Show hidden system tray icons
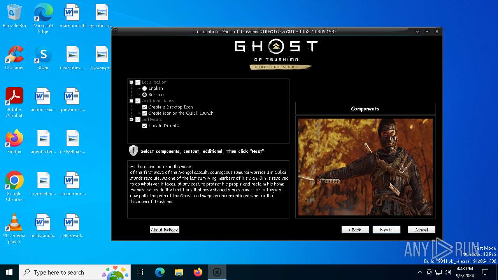Viewport: 498px width, 280px height. (x=419, y=272)
